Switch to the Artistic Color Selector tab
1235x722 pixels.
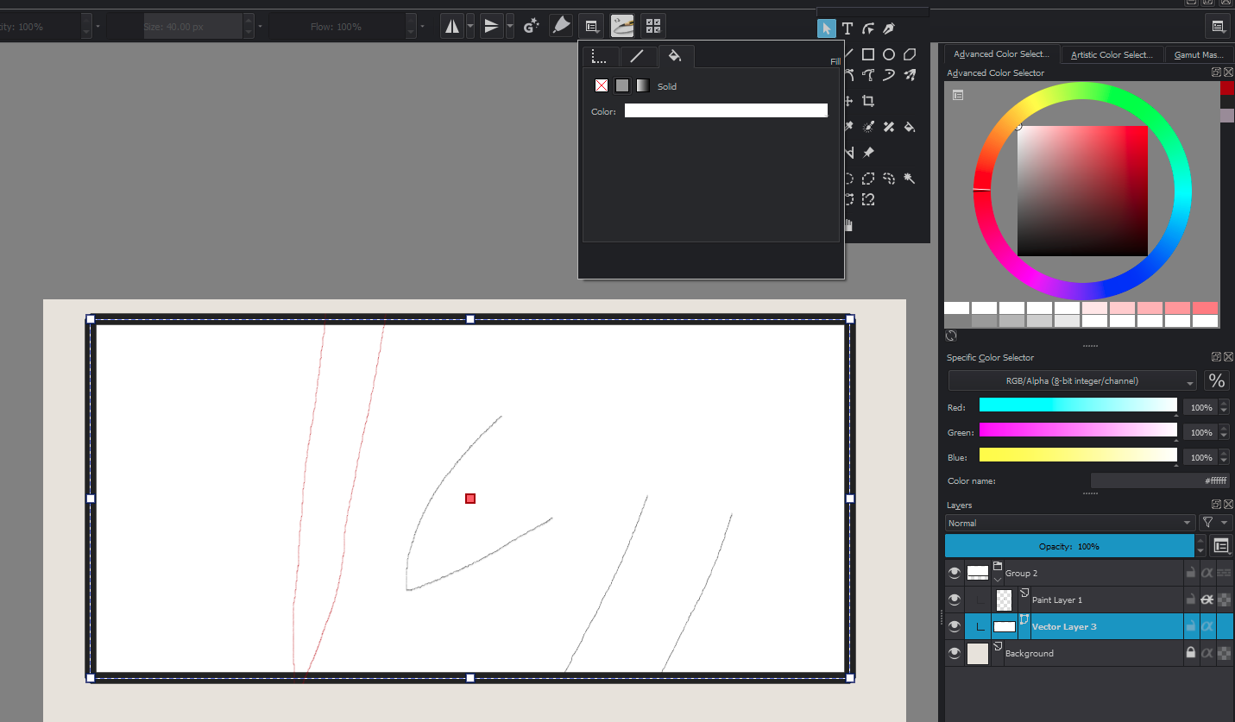(1111, 54)
